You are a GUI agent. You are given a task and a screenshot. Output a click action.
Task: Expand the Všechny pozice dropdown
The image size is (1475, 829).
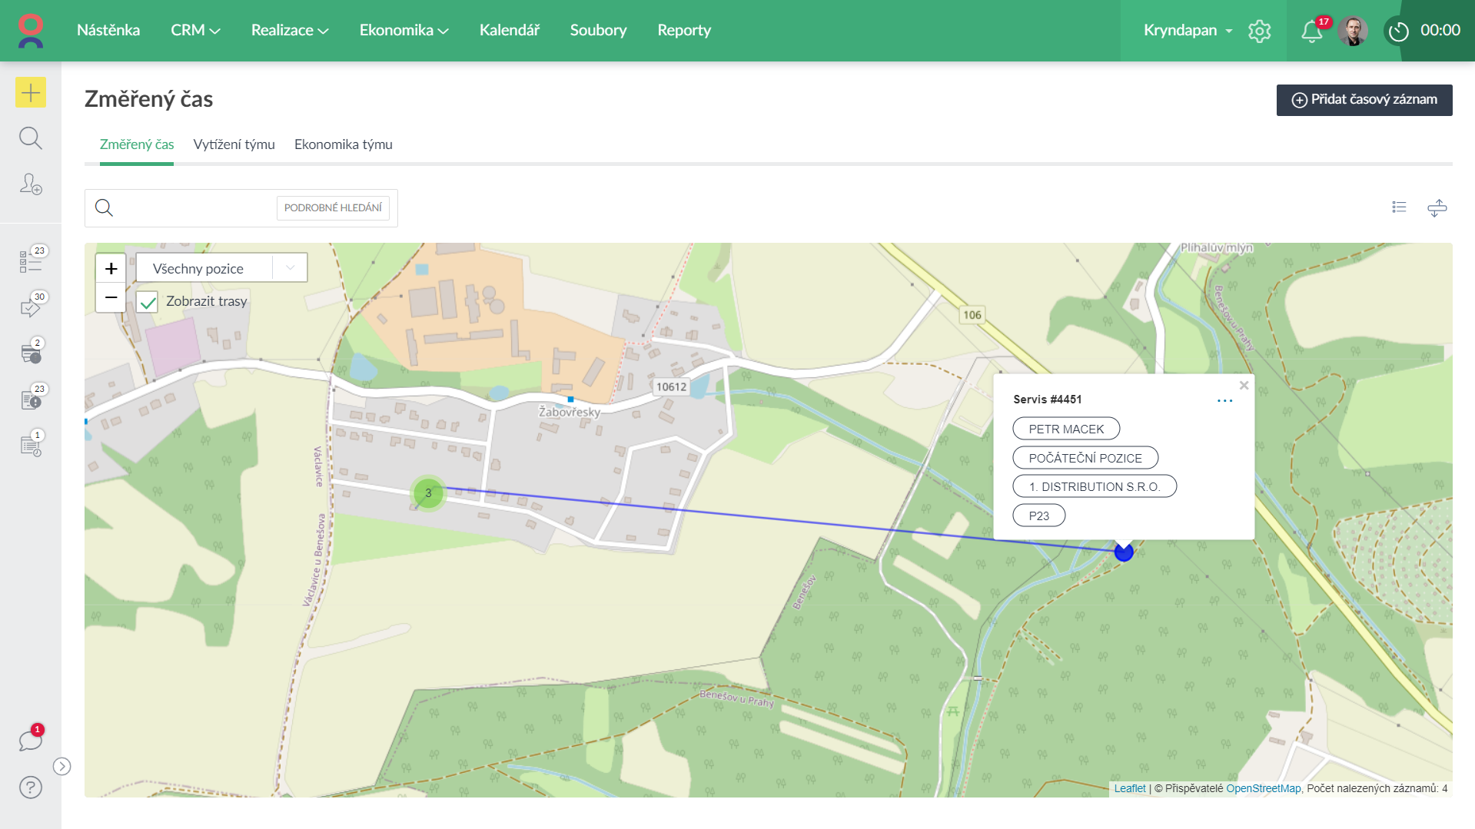(290, 268)
